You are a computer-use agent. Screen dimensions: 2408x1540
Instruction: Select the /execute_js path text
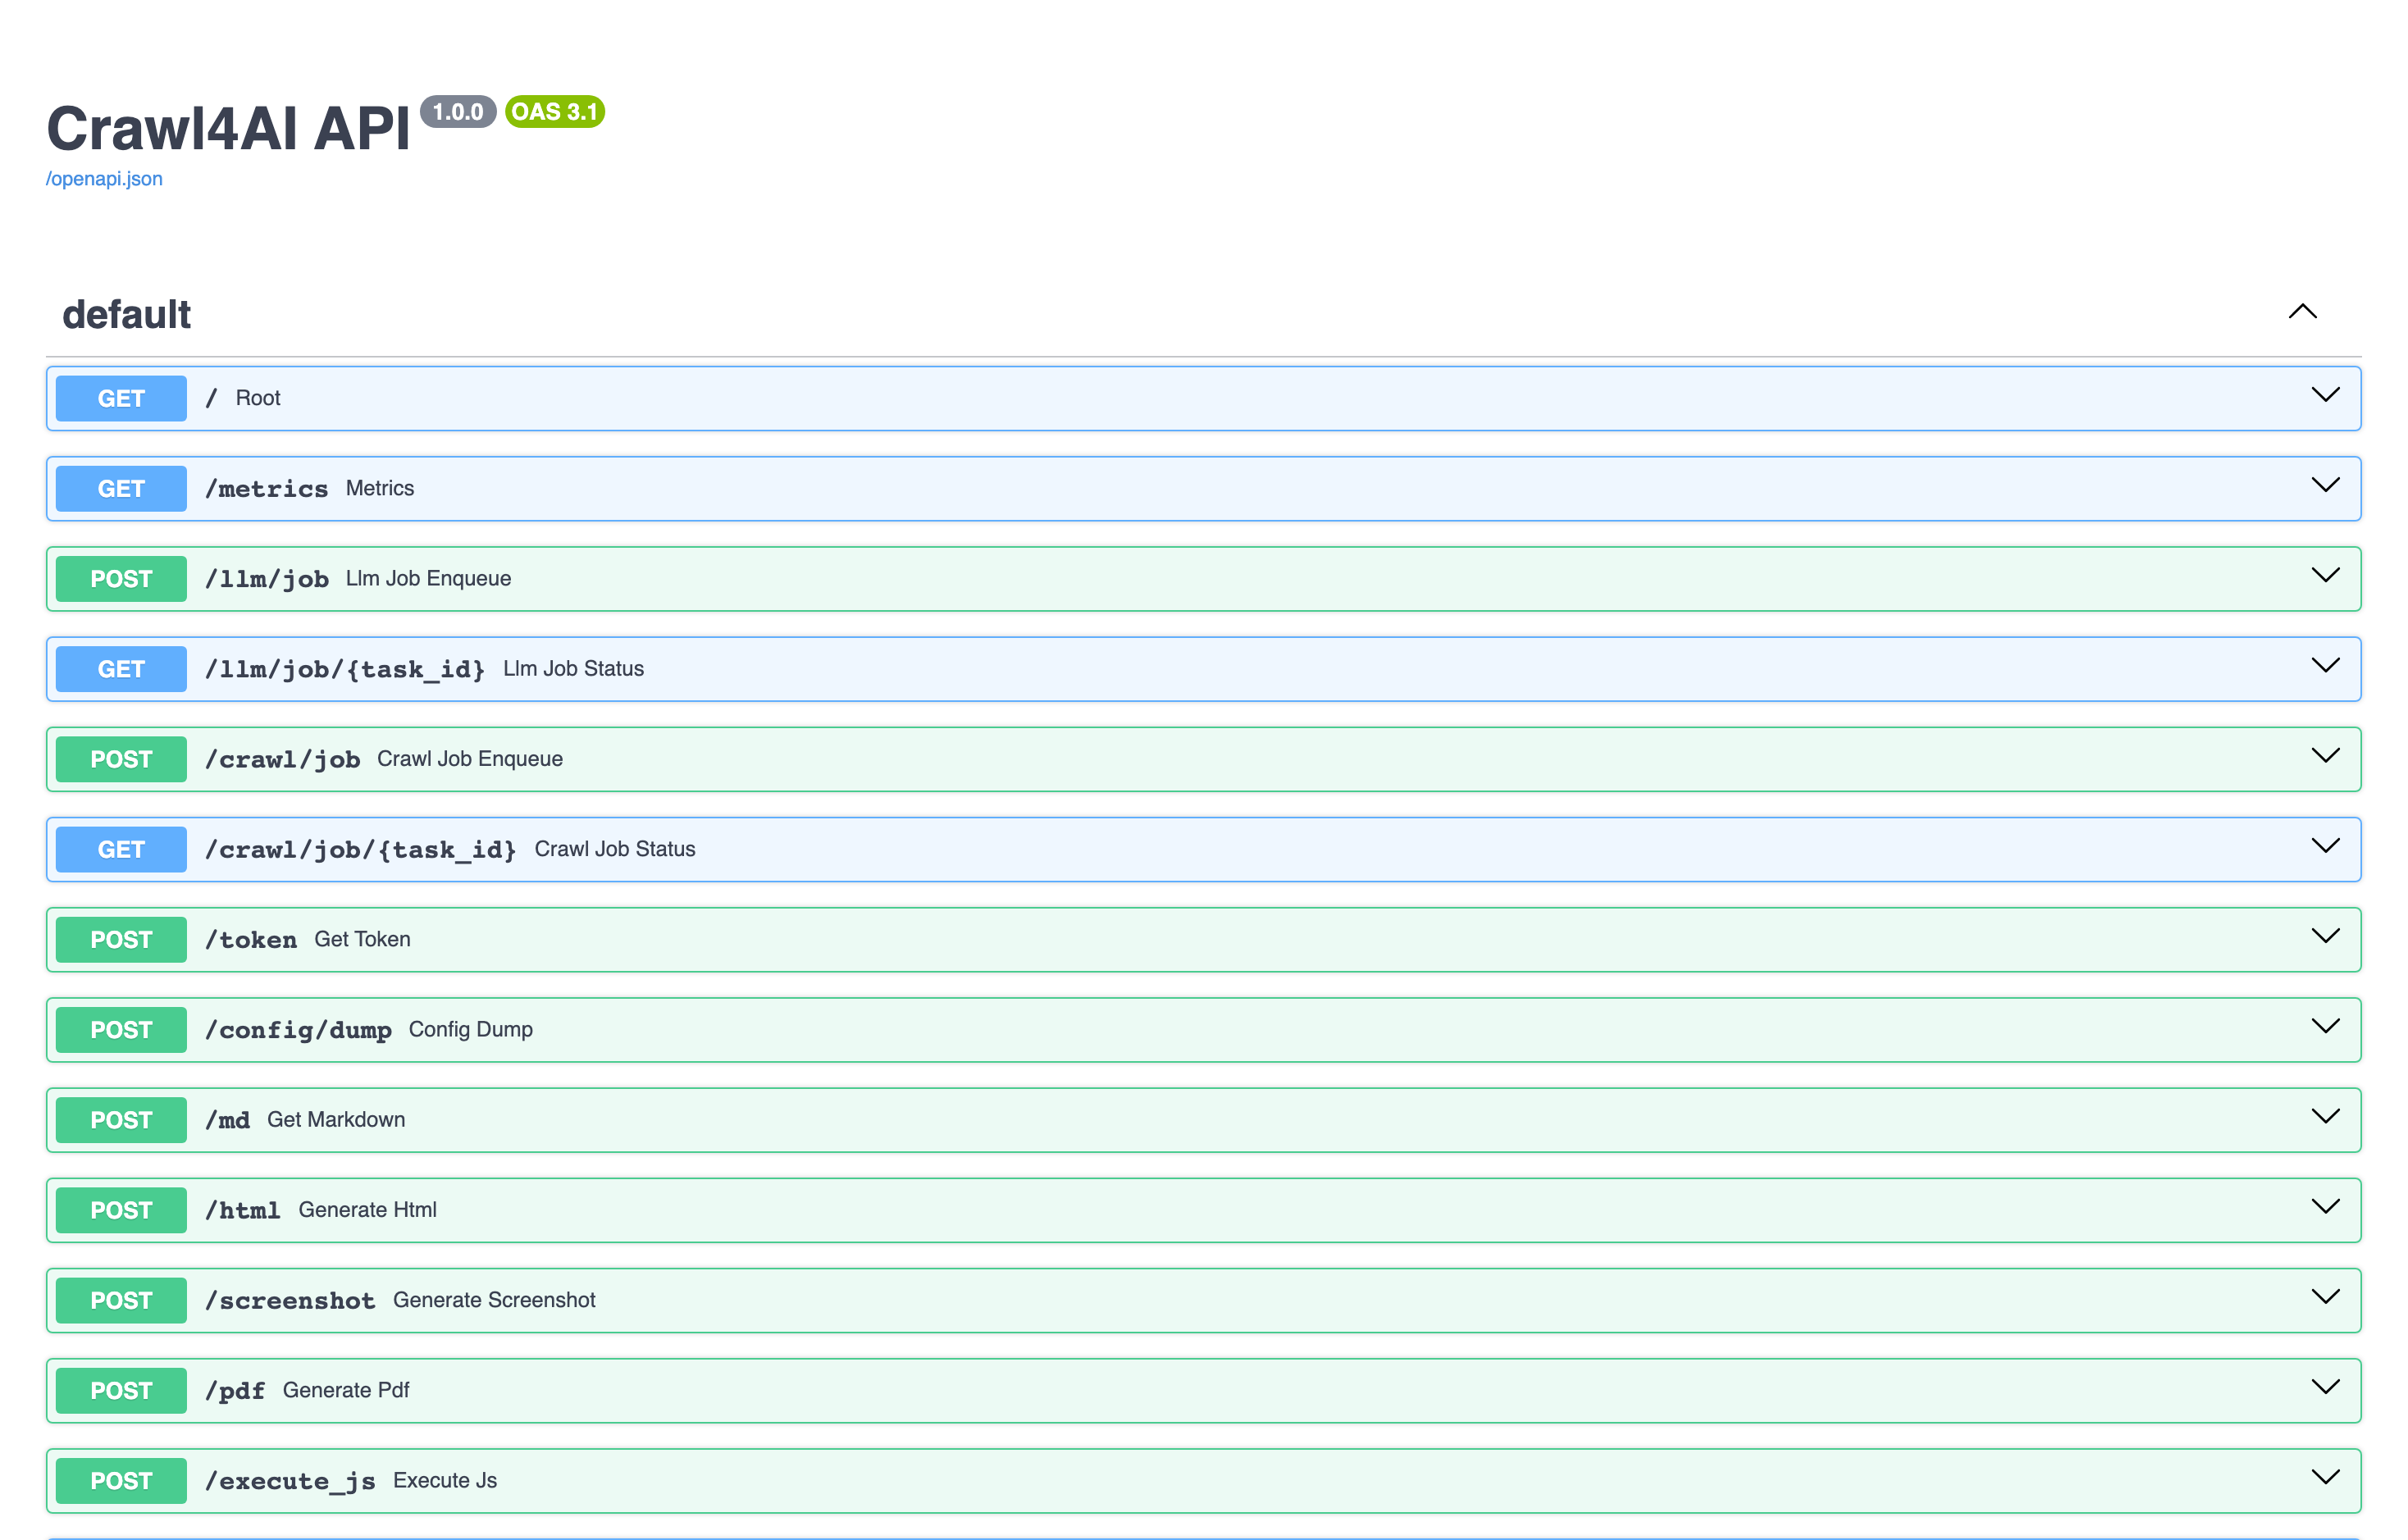pyautogui.click(x=290, y=1481)
